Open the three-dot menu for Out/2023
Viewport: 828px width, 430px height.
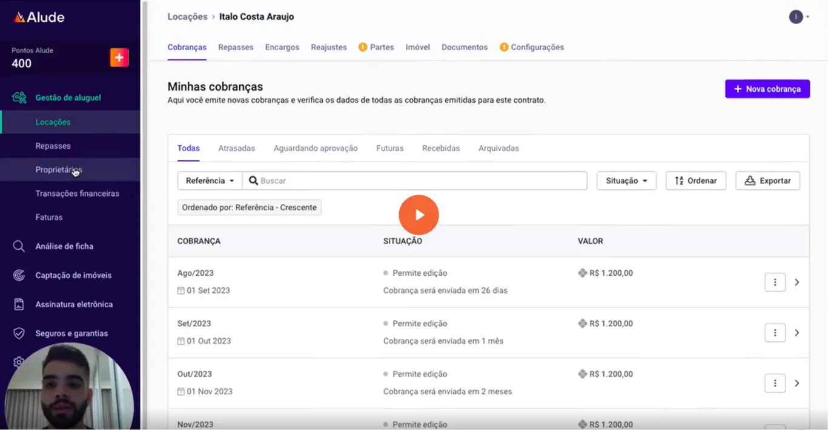coord(775,383)
